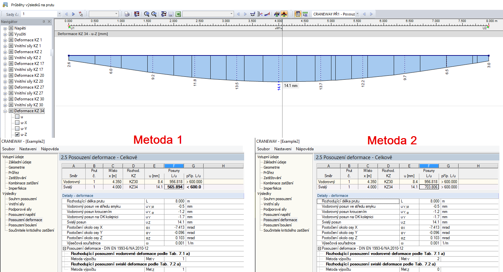503x272 pixels.
Task: Click the Navigátor vertical scrollbar thumb
Action: 51,52
